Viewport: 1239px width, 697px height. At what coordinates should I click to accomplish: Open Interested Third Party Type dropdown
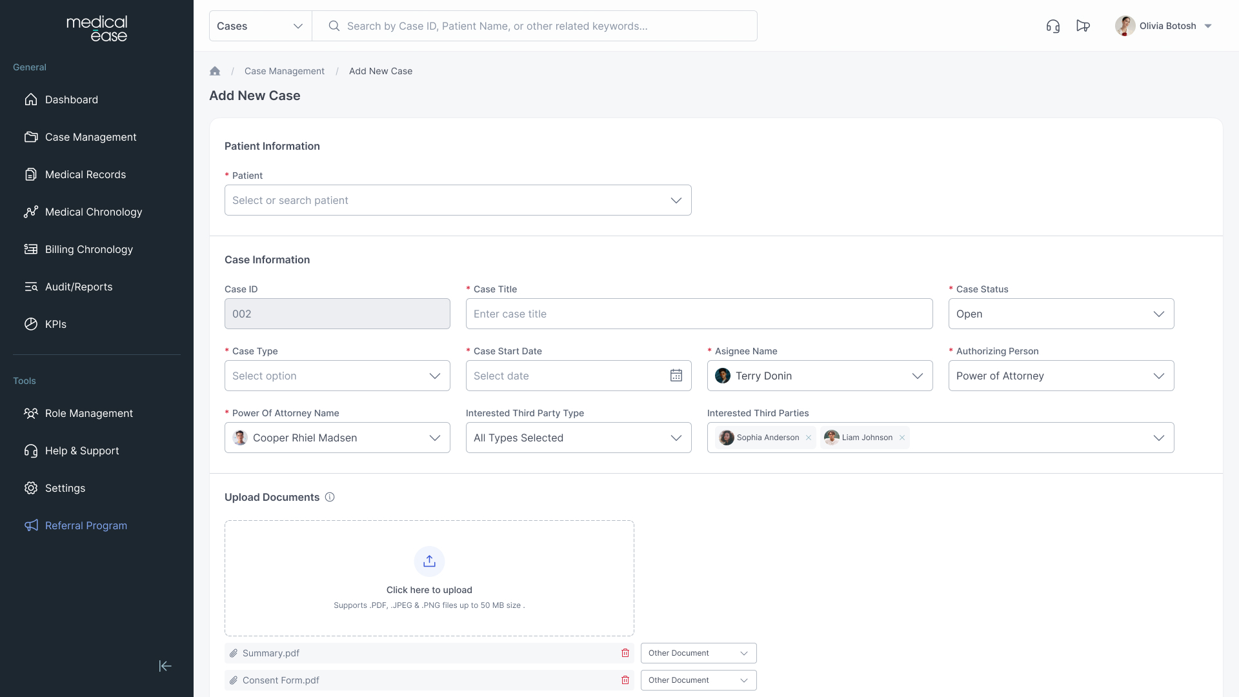(579, 438)
